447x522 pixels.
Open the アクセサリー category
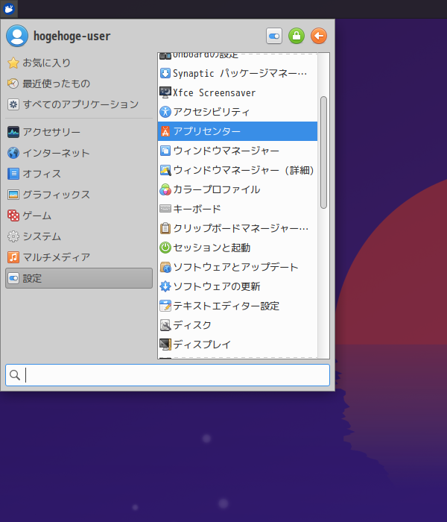click(x=79, y=132)
